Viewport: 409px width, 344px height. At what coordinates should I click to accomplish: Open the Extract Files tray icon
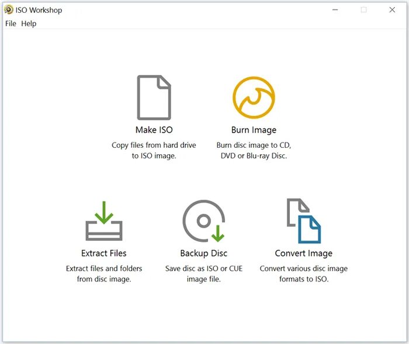point(104,221)
